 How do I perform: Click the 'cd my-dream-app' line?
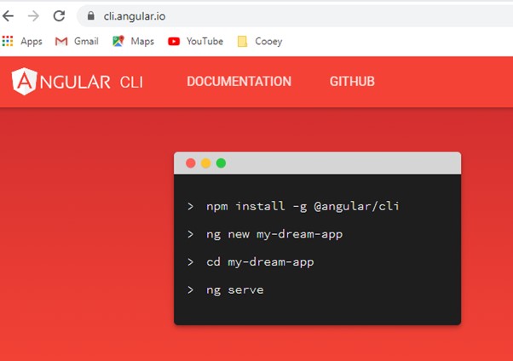click(260, 262)
